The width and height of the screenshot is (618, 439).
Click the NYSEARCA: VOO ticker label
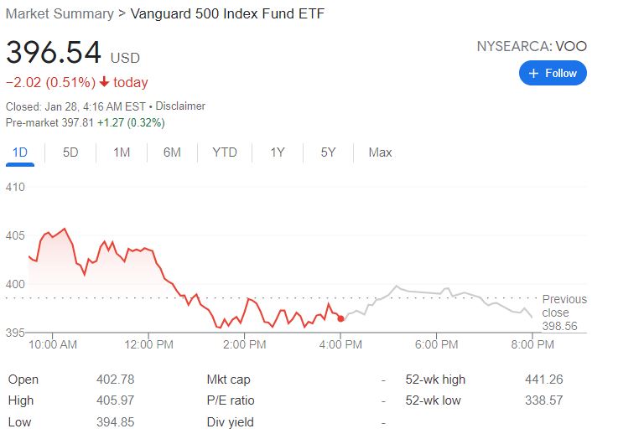[x=532, y=46]
